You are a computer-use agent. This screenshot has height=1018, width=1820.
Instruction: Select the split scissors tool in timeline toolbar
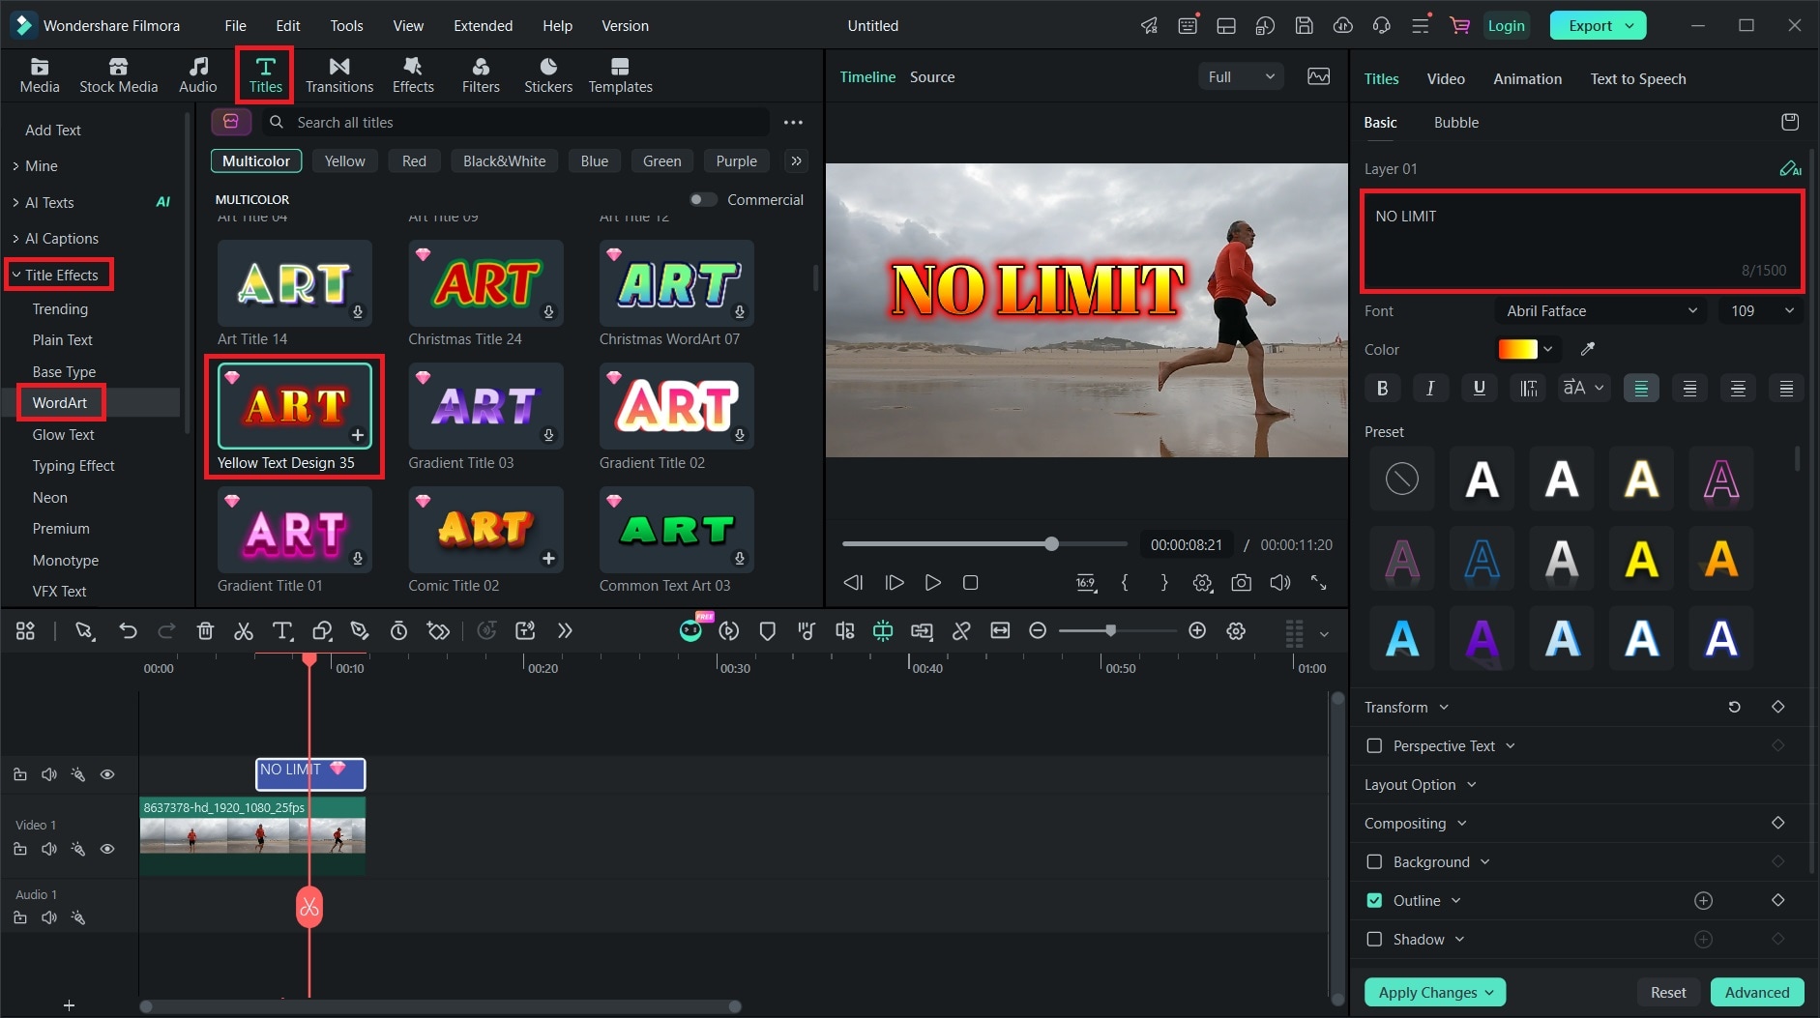[244, 631]
